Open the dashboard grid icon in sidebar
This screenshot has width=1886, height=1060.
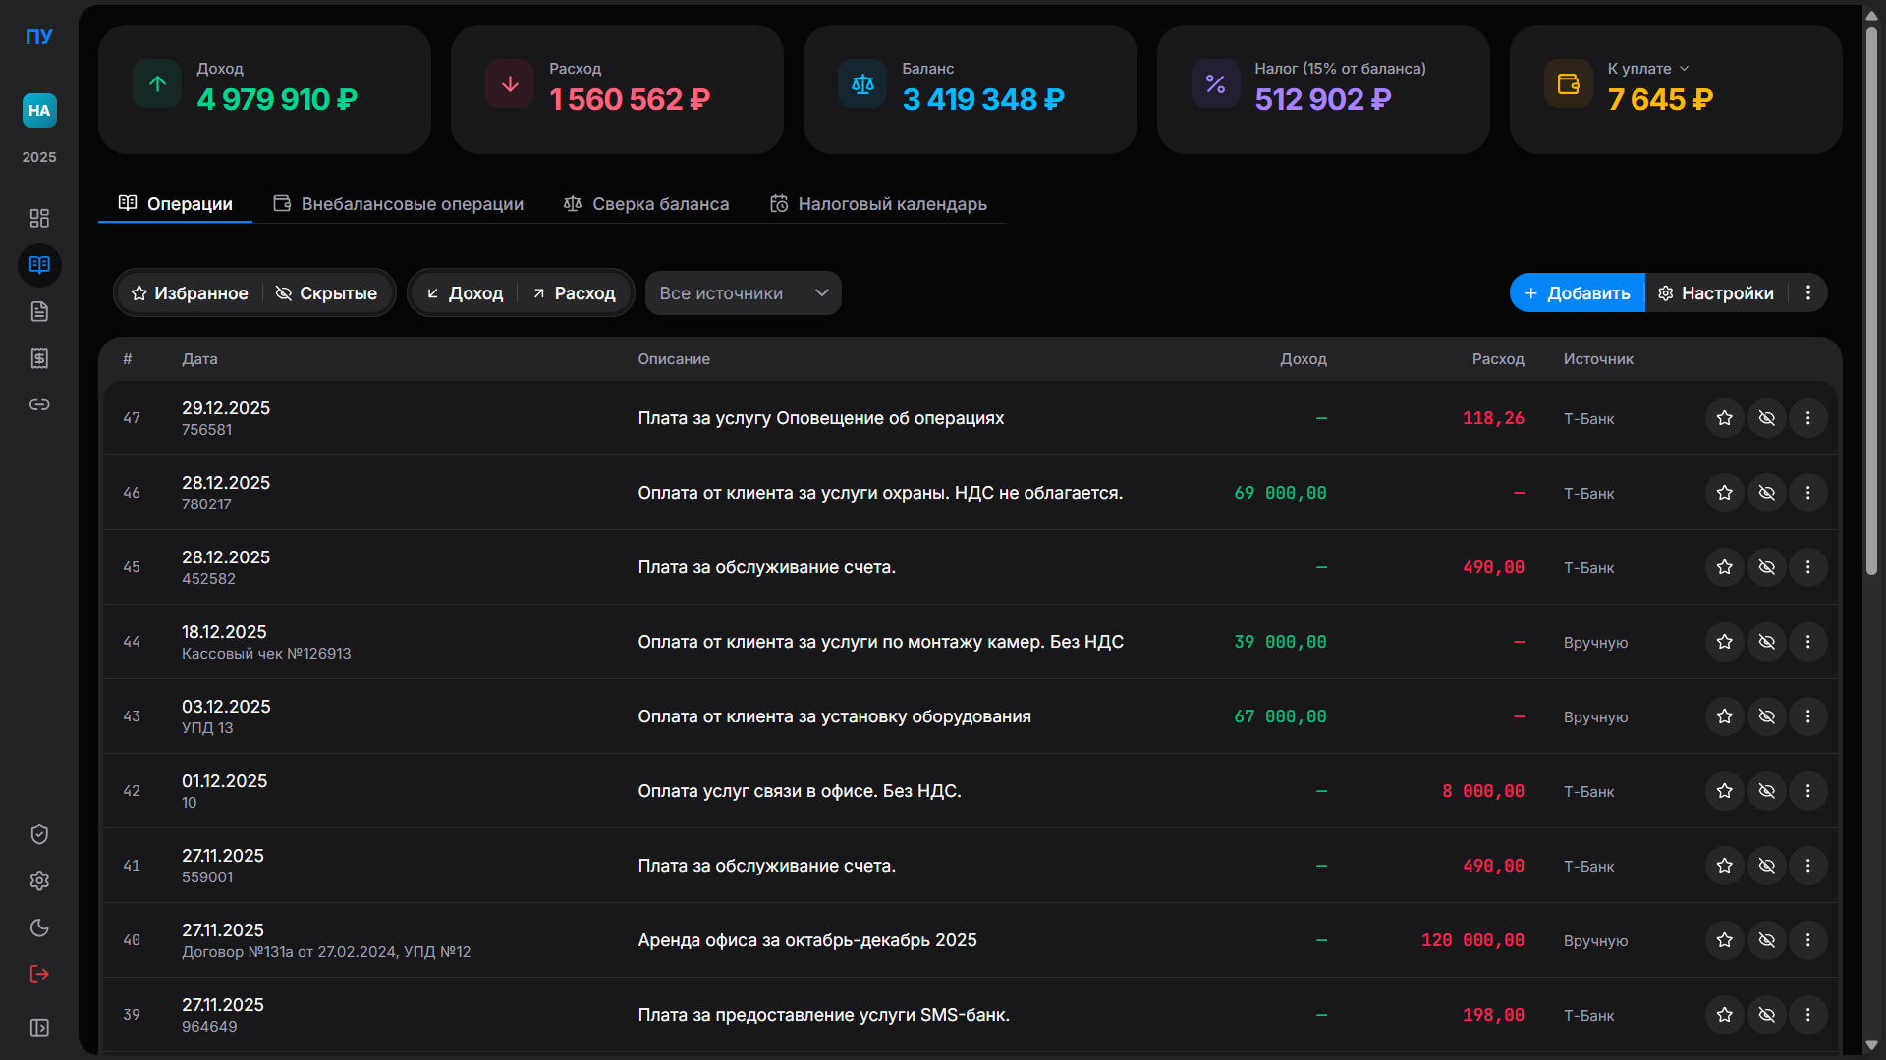(x=39, y=218)
